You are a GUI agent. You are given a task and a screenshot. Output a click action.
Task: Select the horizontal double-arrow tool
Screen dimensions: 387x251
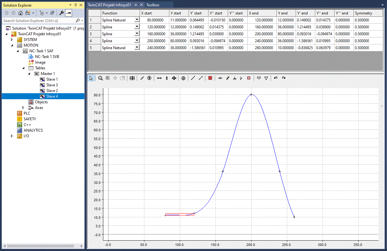[x=159, y=78]
